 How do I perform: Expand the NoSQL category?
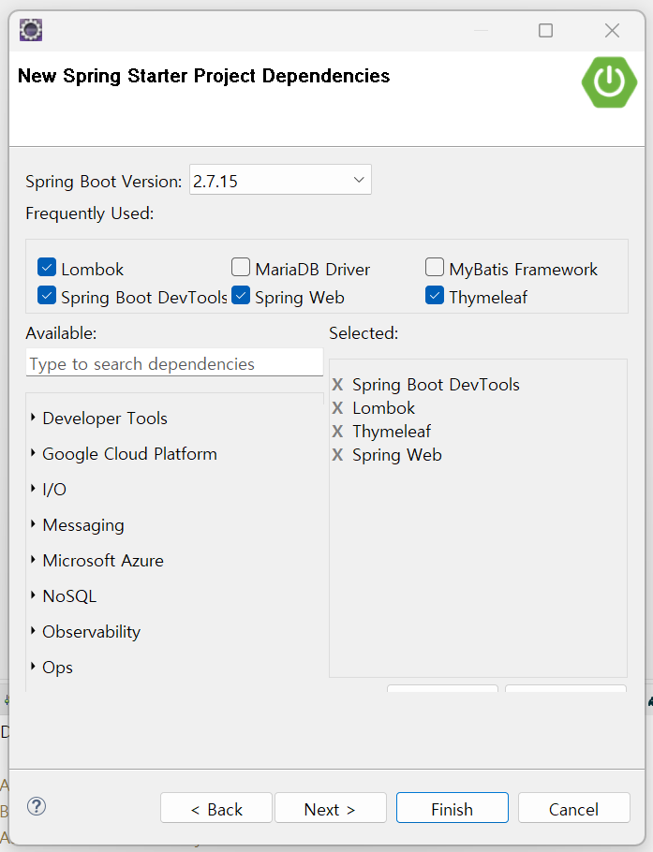(33, 595)
